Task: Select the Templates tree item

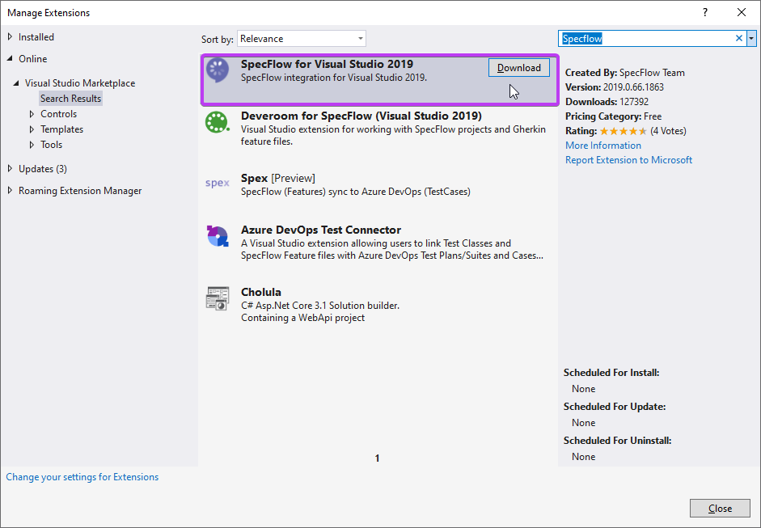Action: click(x=61, y=129)
